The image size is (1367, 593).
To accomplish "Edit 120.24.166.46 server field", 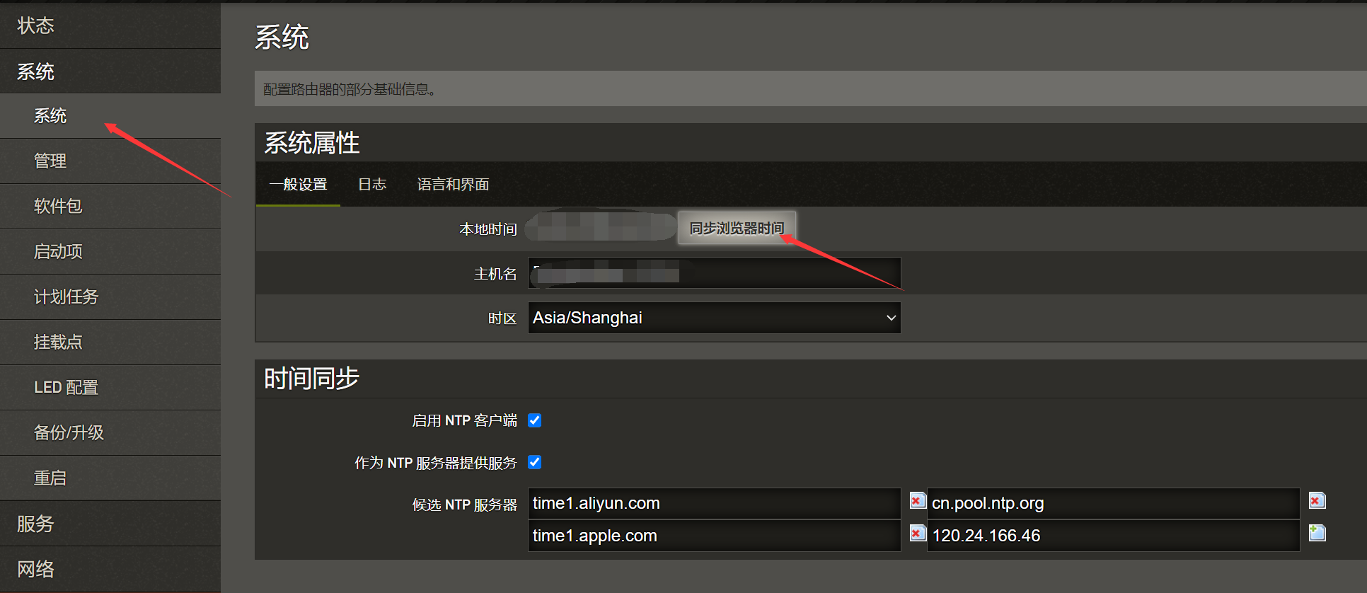I will tap(1113, 536).
